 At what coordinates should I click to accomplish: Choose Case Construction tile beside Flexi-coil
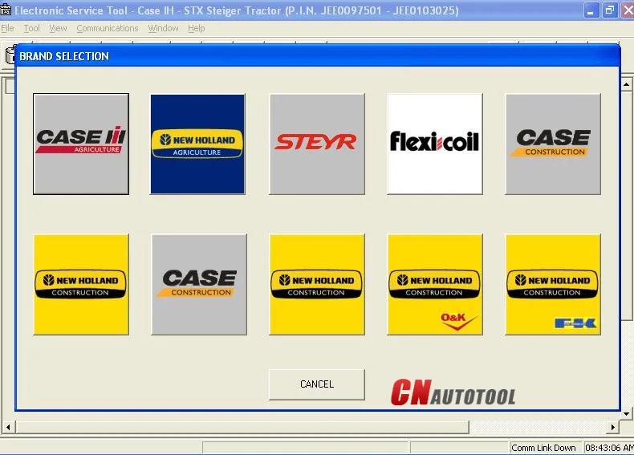553,144
